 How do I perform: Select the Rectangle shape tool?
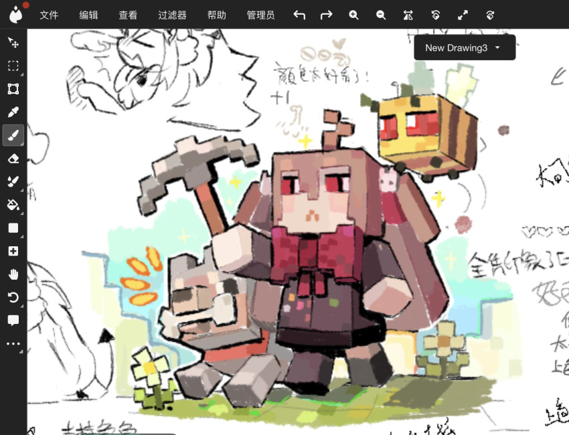pyautogui.click(x=13, y=228)
